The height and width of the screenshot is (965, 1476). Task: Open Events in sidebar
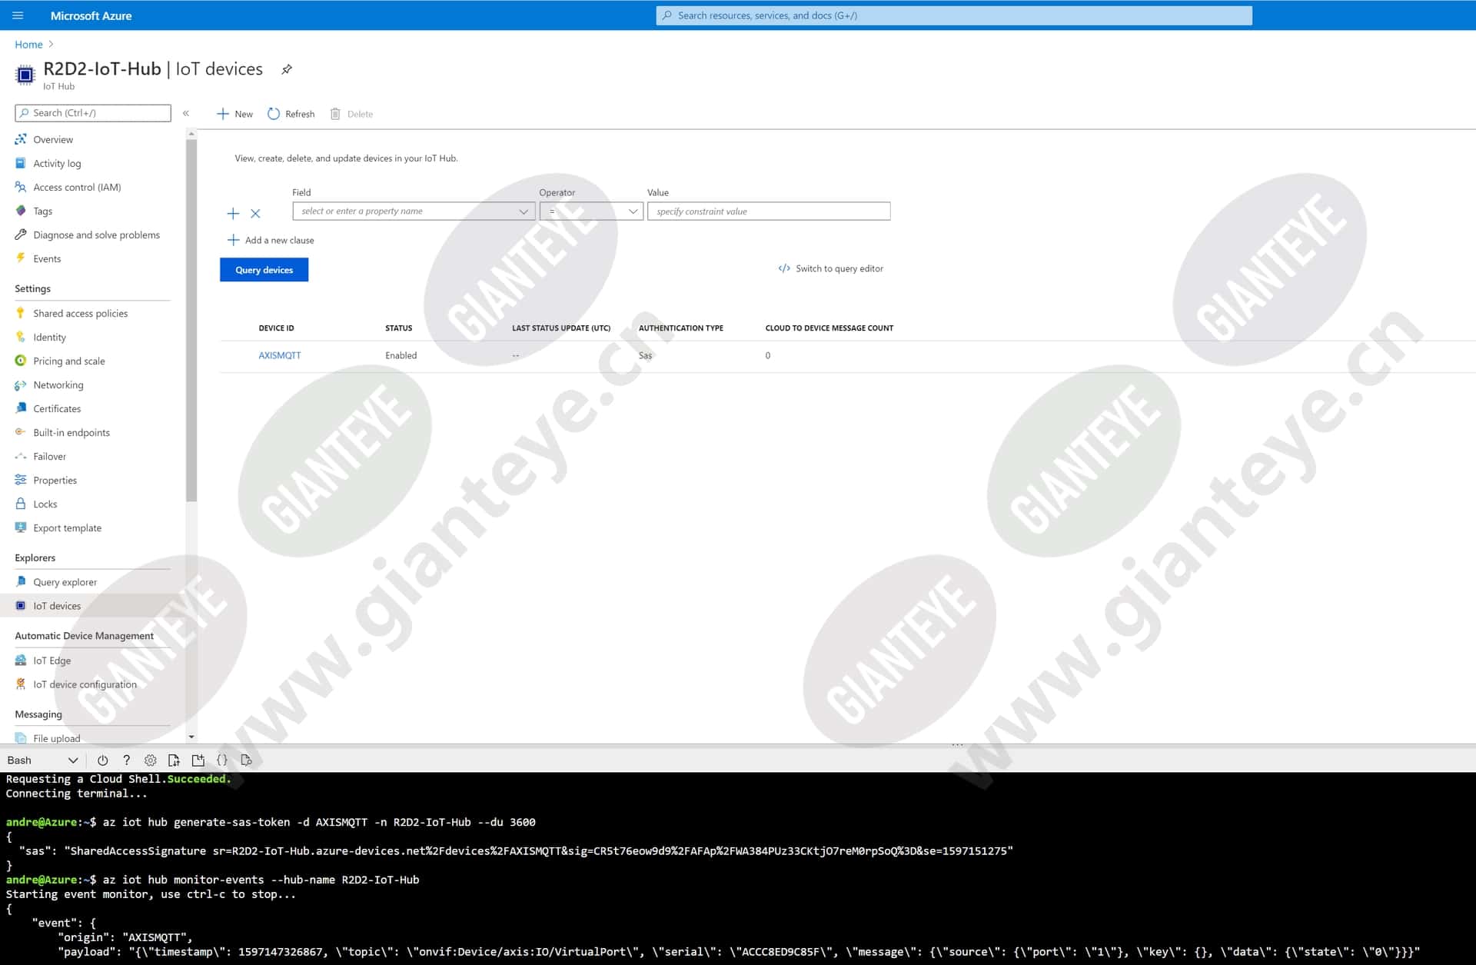click(x=47, y=258)
